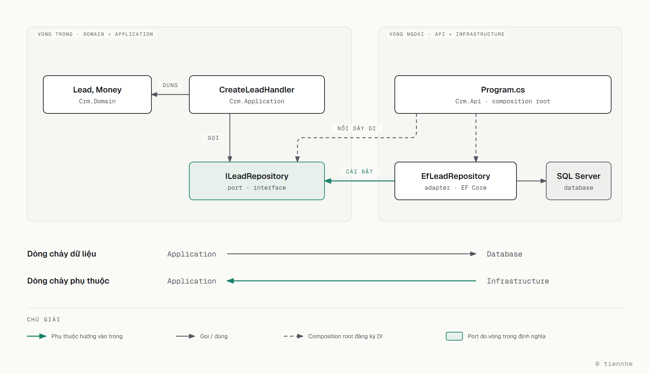Click the Dòng chảy phụ thuộc heading
Screen dimensions: 649x374
click(68, 281)
